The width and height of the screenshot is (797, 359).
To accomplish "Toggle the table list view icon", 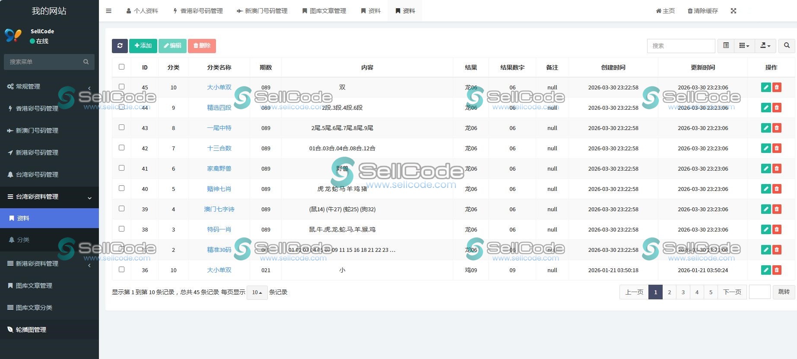I will [726, 46].
